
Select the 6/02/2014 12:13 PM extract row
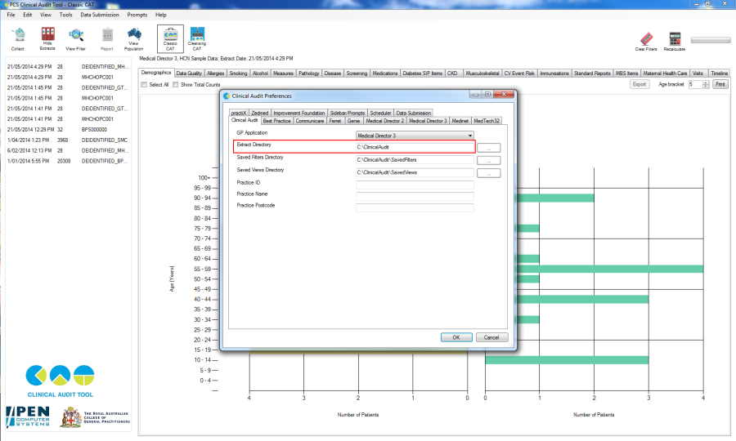68,150
